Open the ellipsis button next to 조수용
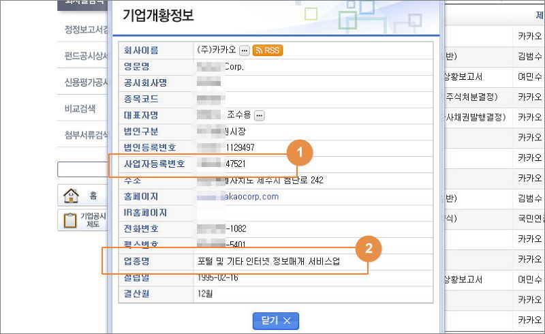Image resolution: width=545 pixels, height=334 pixels. point(260,115)
